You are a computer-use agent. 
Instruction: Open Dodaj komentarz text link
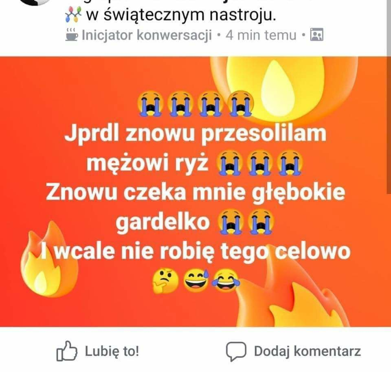tap(308, 351)
